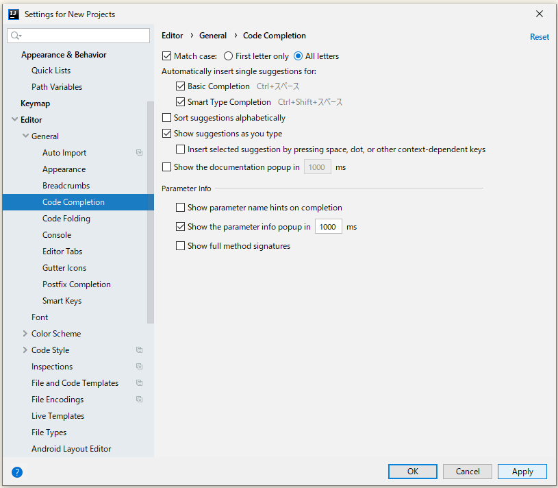558x488 pixels.
Task: Open Code Folding settings
Action: 66,219
